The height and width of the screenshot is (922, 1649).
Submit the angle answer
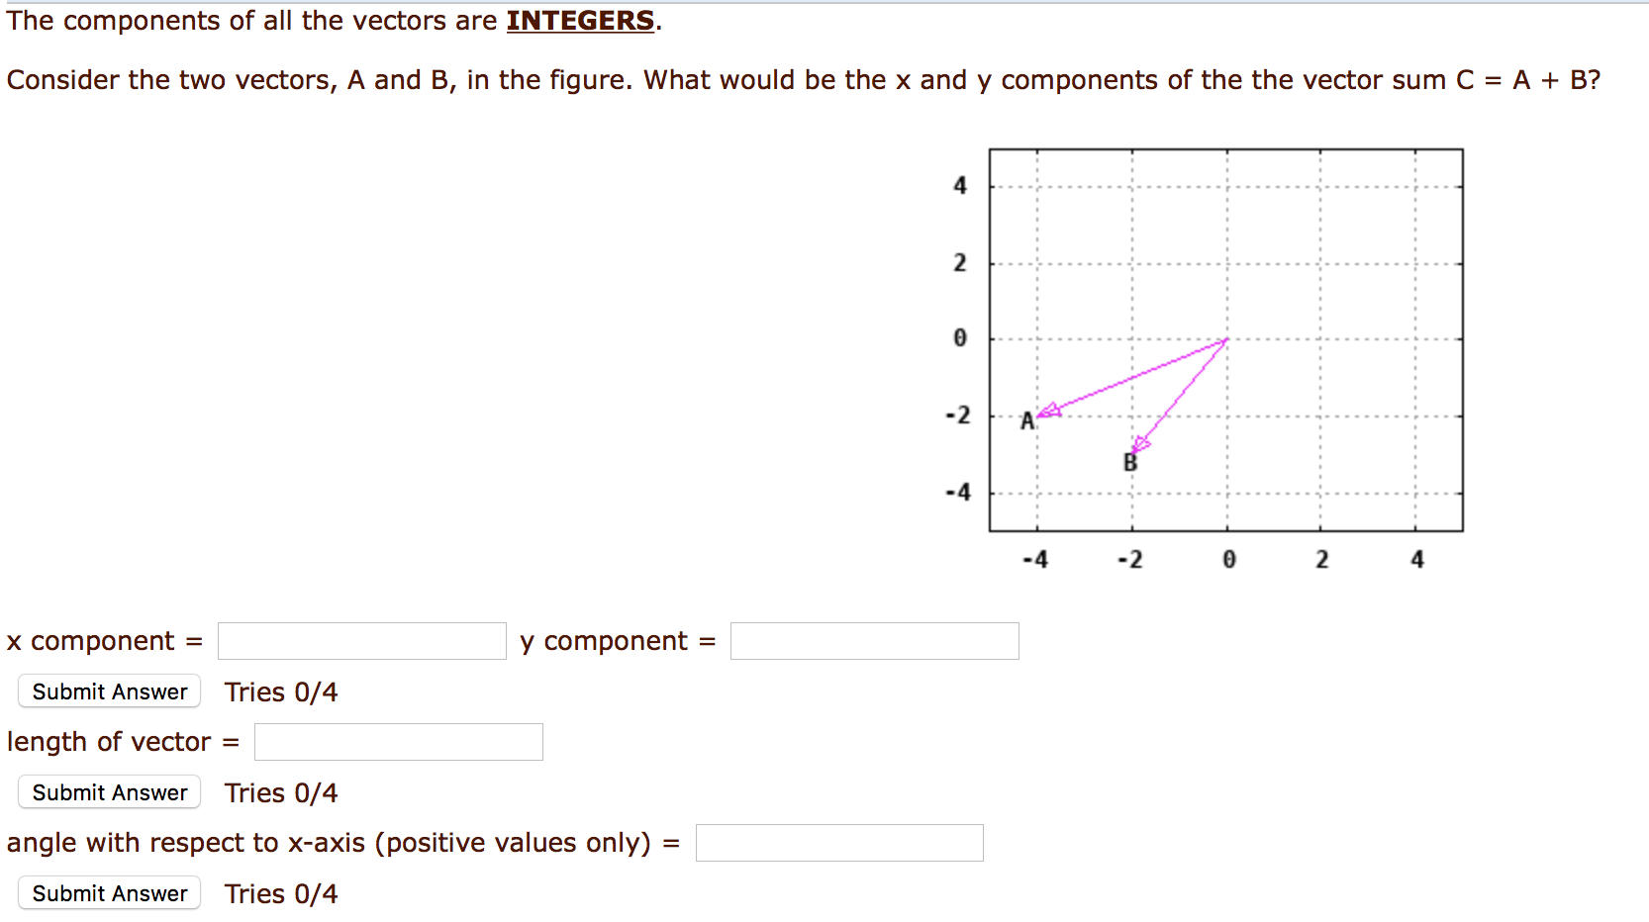(x=108, y=892)
